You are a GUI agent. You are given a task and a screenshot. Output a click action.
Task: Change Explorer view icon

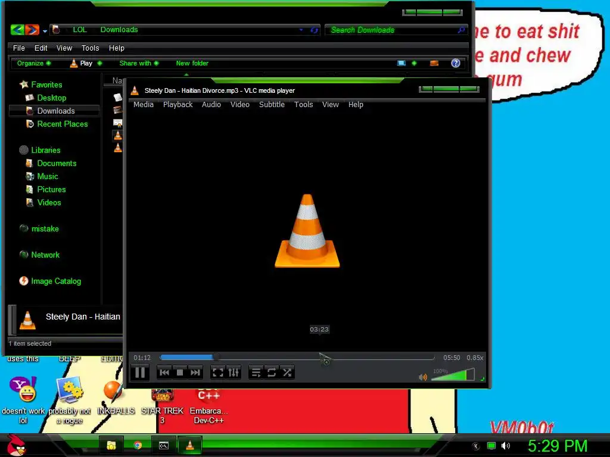pyautogui.click(x=402, y=63)
